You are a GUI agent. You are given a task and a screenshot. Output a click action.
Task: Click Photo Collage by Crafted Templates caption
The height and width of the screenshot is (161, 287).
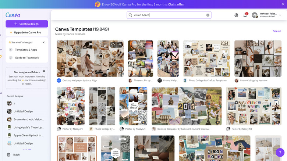[208, 80]
